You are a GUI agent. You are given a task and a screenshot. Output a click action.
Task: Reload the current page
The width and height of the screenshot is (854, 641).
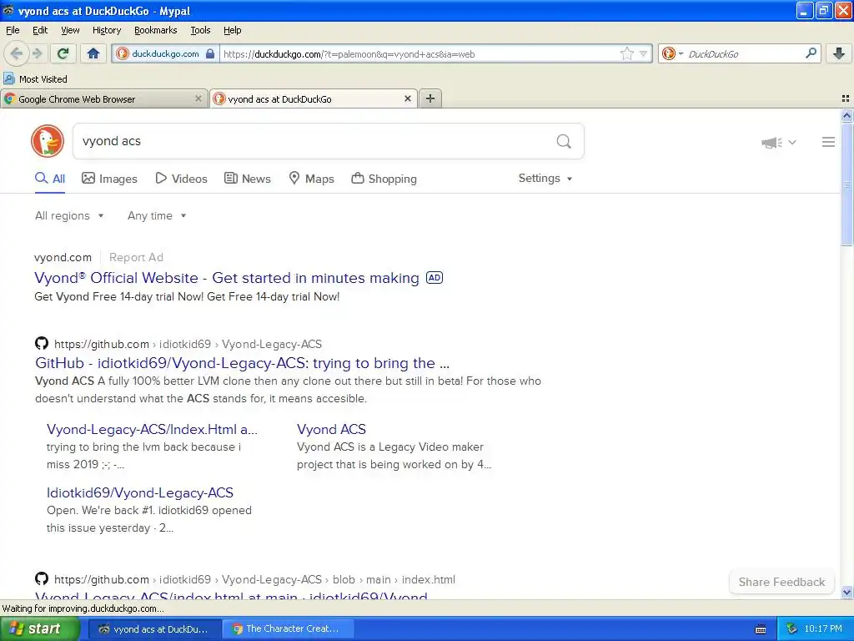63,53
